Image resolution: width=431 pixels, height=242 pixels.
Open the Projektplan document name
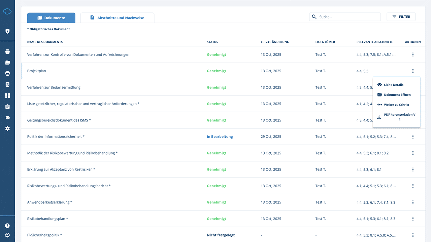[37, 71]
